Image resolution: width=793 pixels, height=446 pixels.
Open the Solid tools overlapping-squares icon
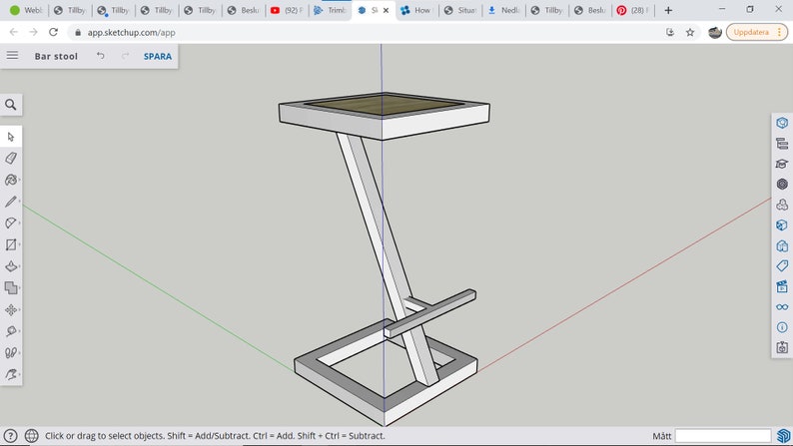coord(11,288)
